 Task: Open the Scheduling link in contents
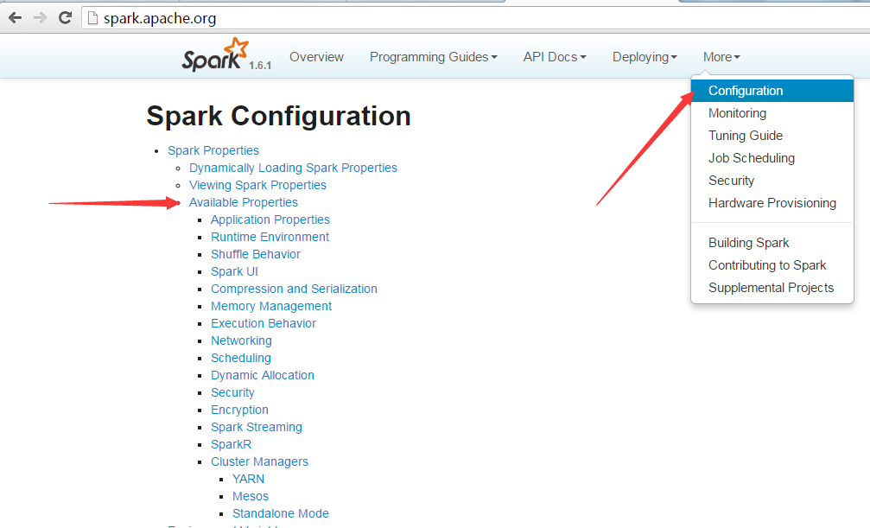pyautogui.click(x=241, y=358)
